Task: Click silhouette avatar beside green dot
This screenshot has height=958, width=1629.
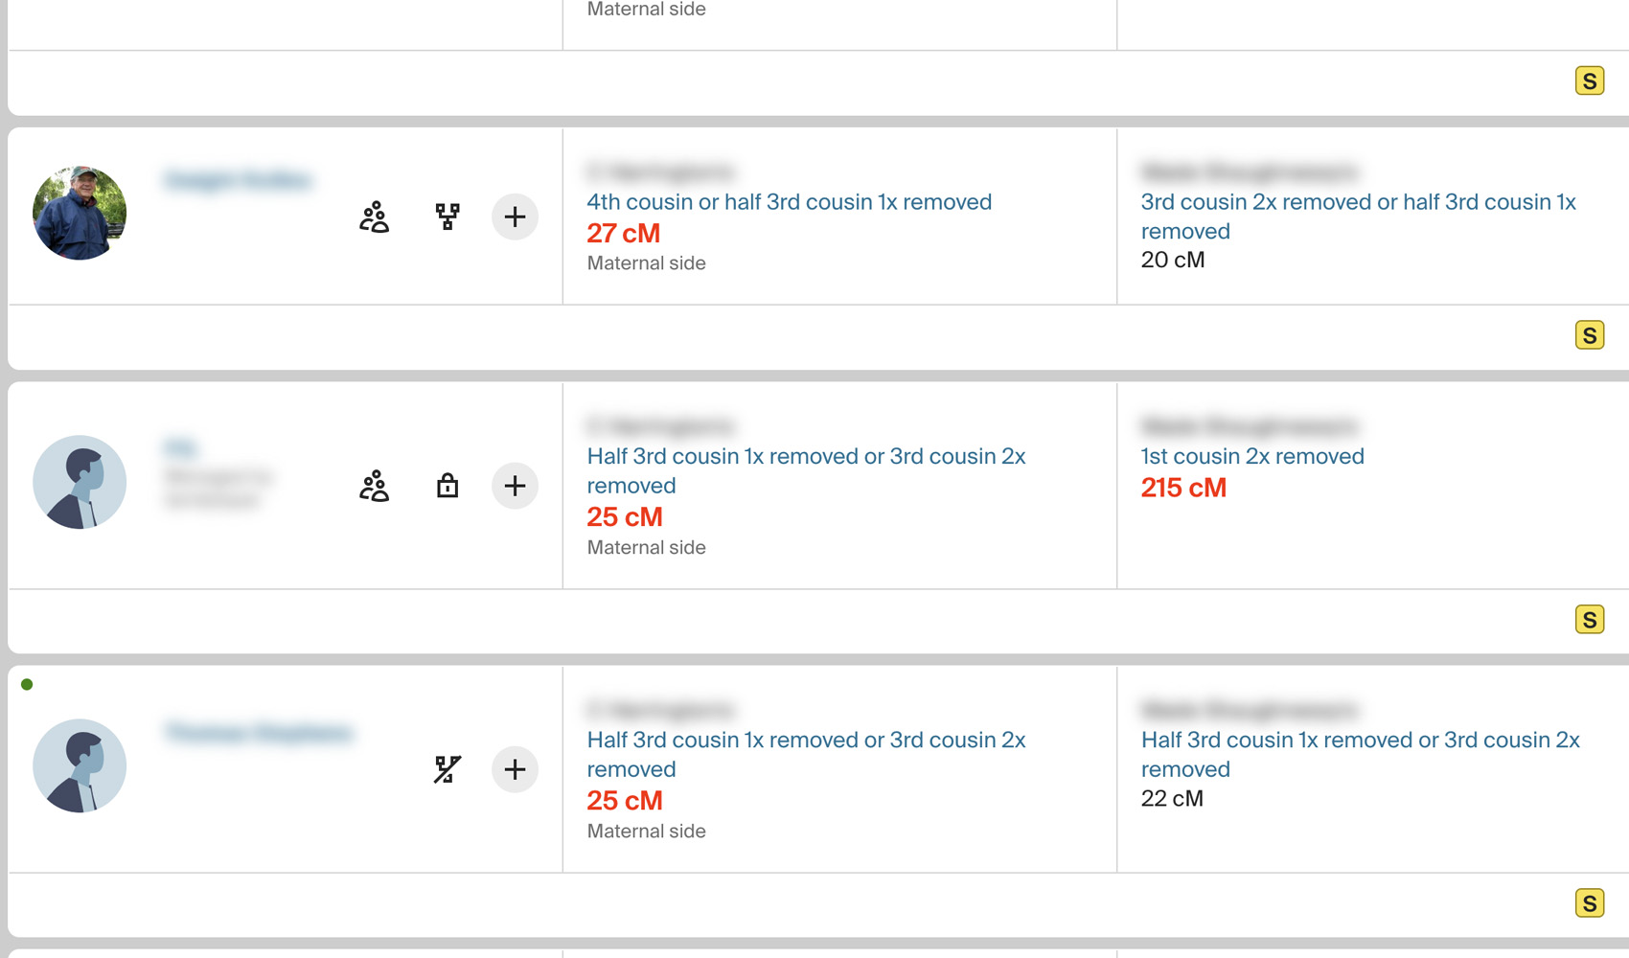Action: click(x=80, y=766)
